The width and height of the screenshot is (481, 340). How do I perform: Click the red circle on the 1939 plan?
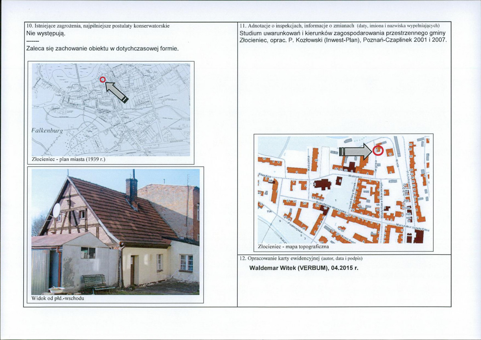(x=103, y=80)
